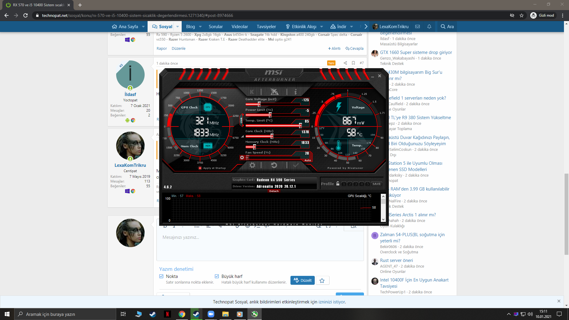
Task: Open fan speed settings gear icon
Action: (x=242, y=158)
